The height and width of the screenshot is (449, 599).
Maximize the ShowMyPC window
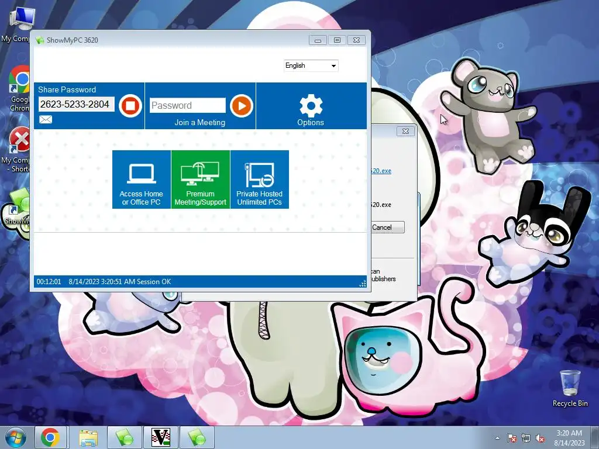337,40
